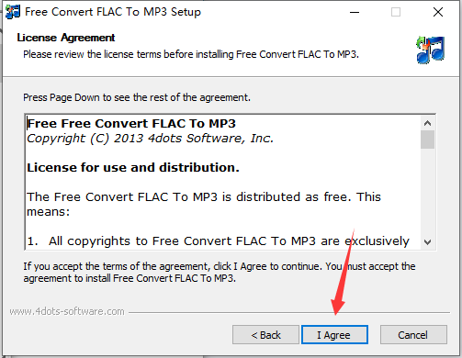Click the installer icon in the title bar

coord(13,12)
